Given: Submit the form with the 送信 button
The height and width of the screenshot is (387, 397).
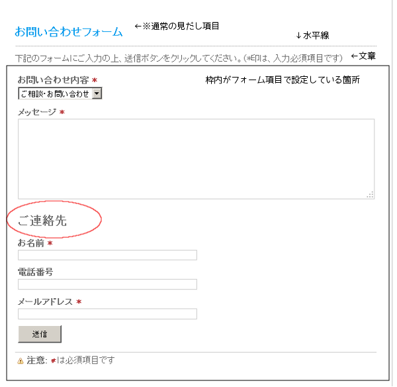Looking at the screenshot, I should pyautogui.click(x=40, y=334).
